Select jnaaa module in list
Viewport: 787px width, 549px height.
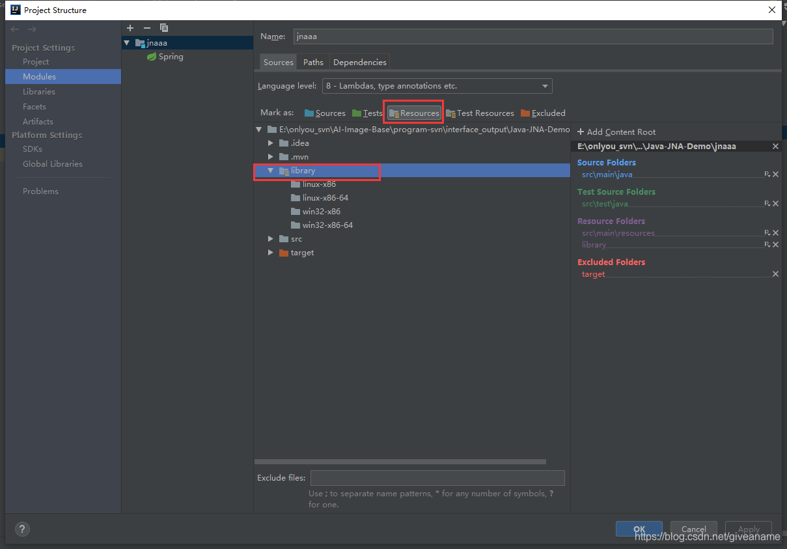(187, 43)
